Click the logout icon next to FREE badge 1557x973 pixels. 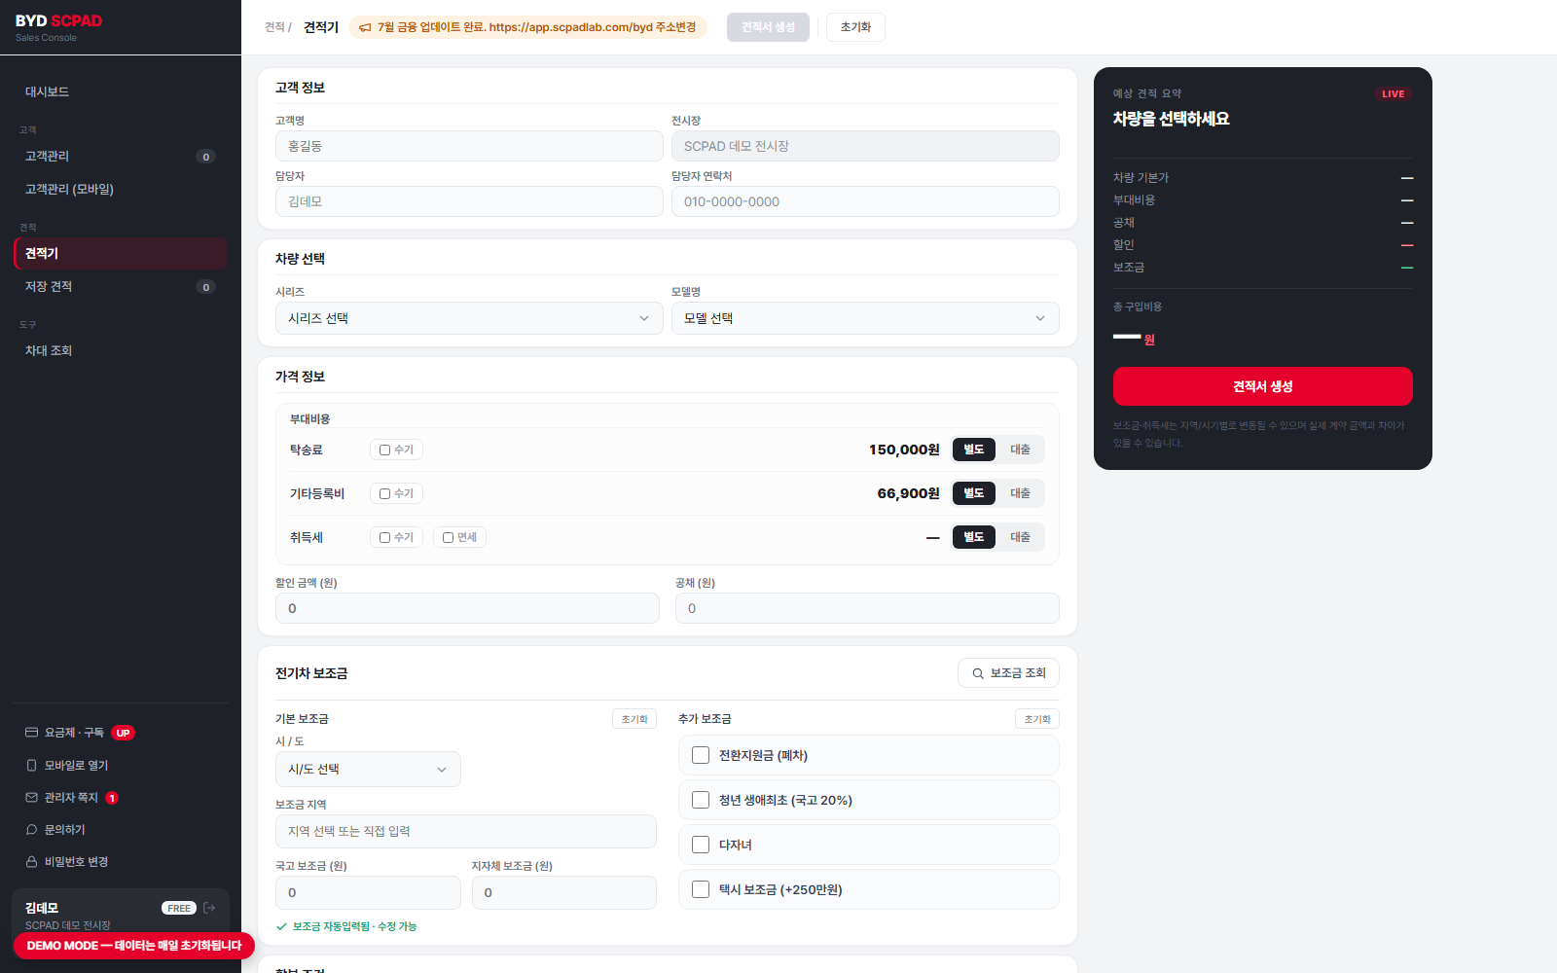click(209, 908)
